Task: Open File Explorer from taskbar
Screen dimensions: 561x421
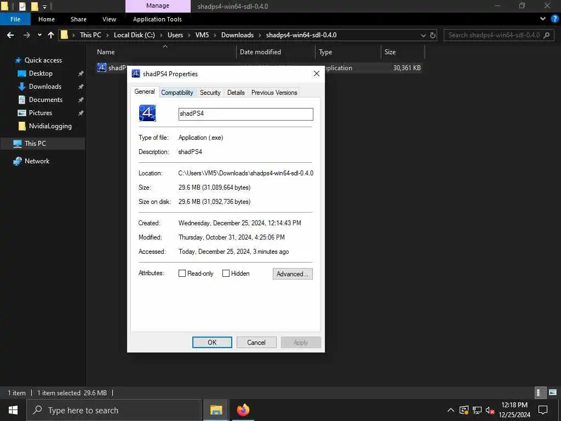Action: point(216,410)
